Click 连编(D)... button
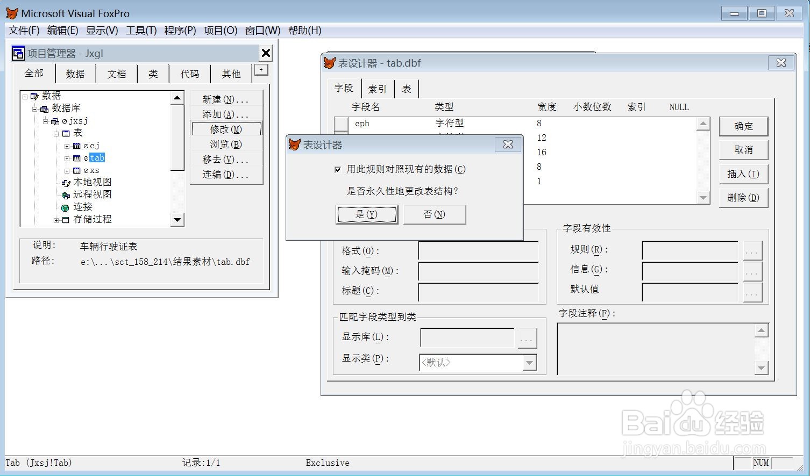This screenshot has height=476, width=810. [x=226, y=175]
